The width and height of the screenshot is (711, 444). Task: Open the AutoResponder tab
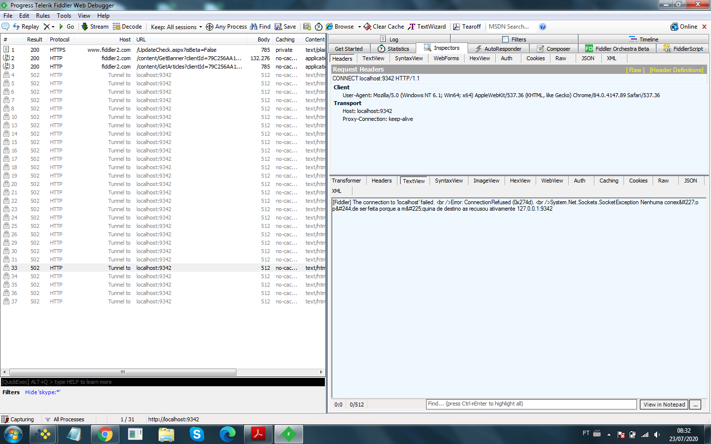(x=498, y=48)
